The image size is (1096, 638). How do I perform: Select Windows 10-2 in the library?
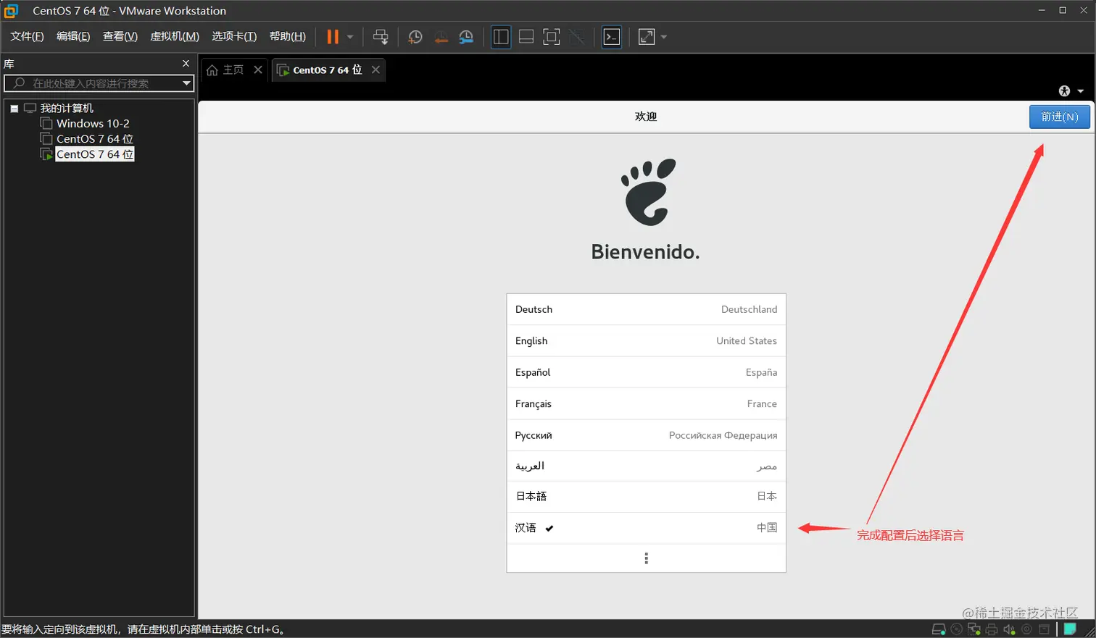[93, 123]
